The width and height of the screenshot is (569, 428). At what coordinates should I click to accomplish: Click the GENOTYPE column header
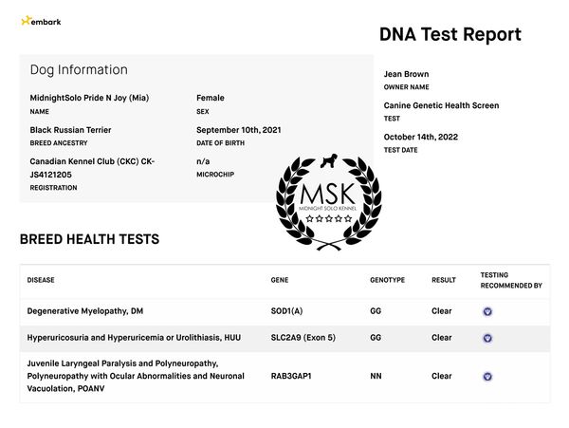point(387,280)
